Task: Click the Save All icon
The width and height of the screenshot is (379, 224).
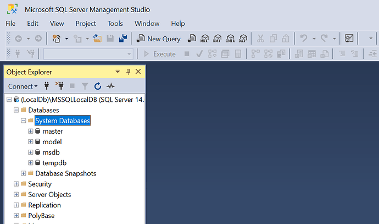Action: coord(123,39)
